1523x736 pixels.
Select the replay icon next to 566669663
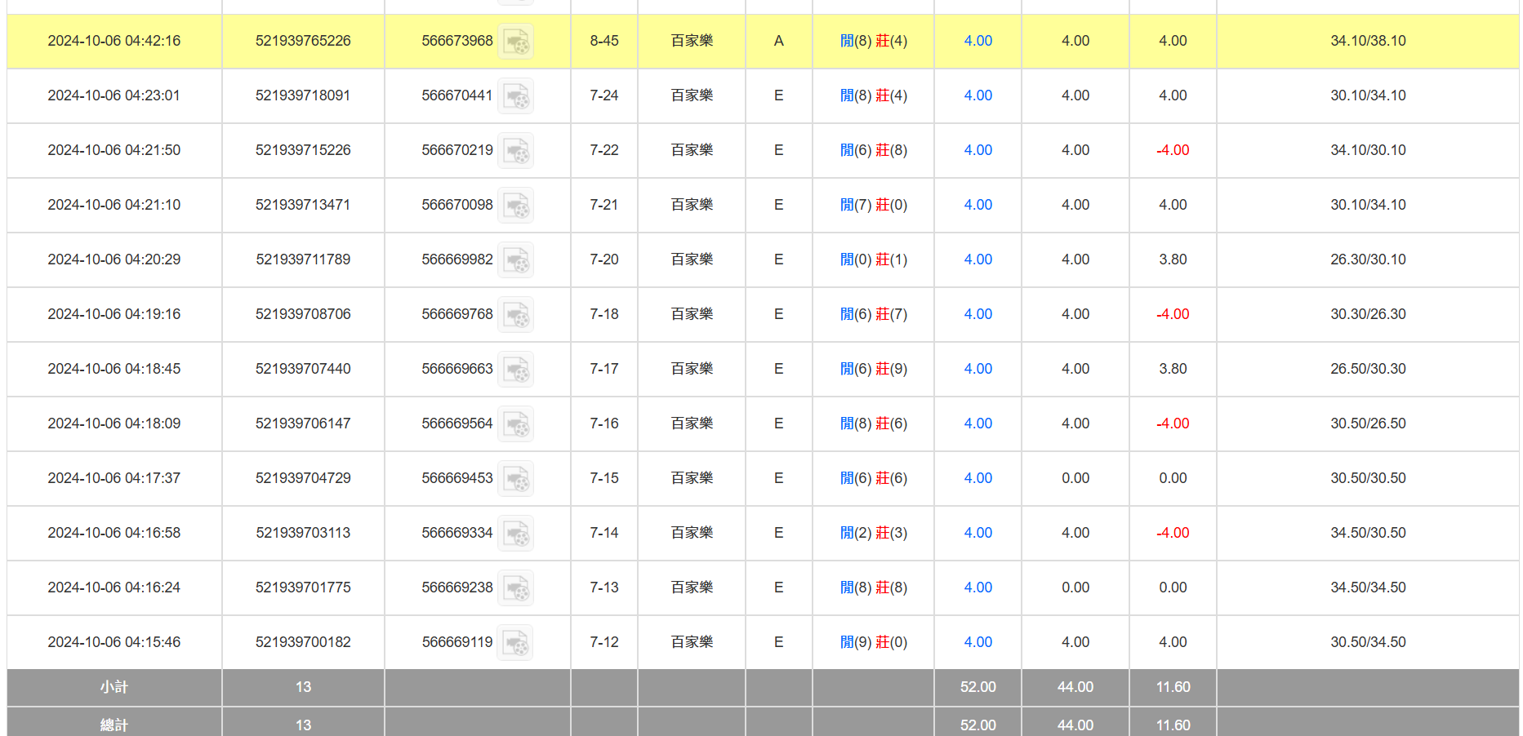pos(515,370)
